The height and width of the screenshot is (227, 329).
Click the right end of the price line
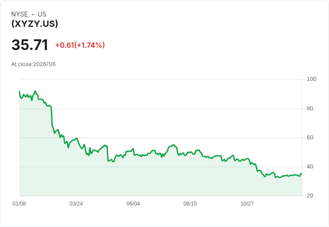pos(301,173)
